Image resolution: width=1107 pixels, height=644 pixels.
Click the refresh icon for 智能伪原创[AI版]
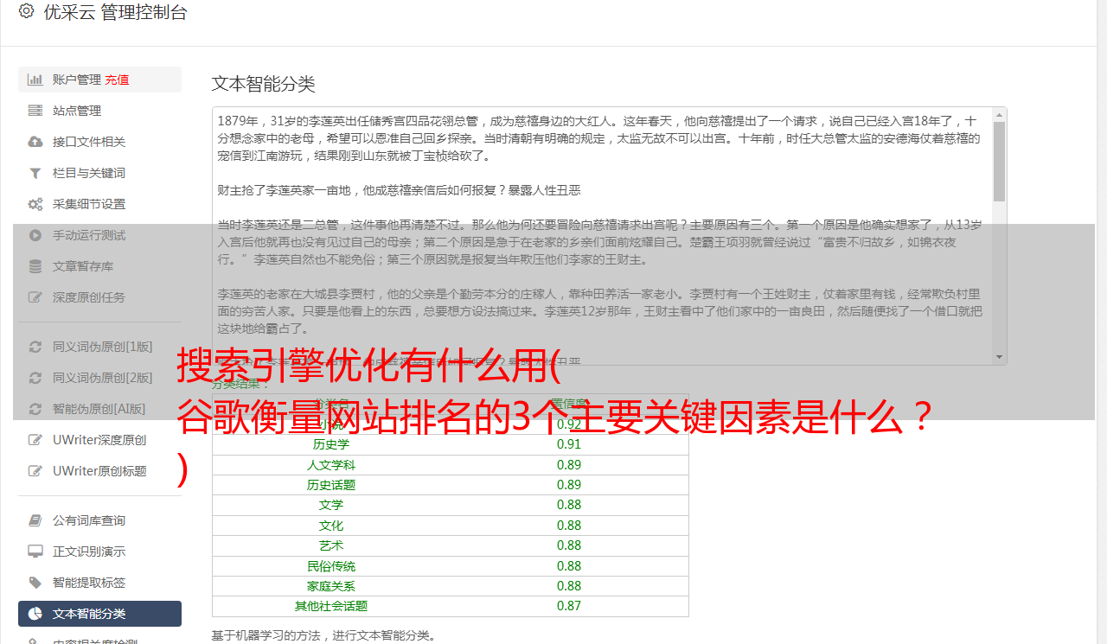click(35, 409)
